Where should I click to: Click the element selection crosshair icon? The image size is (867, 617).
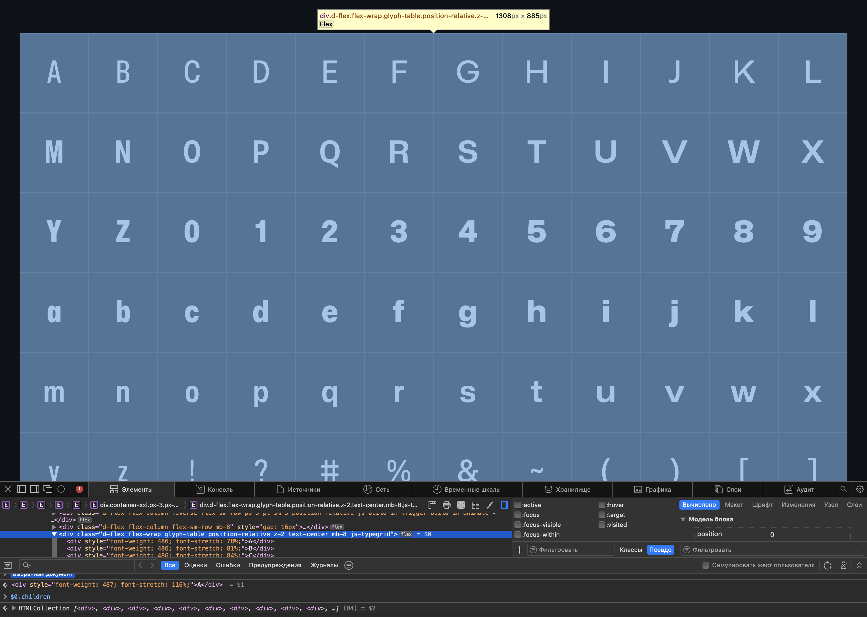coord(61,489)
